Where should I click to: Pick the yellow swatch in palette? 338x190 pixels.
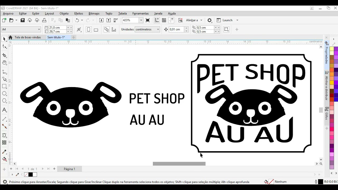[332, 49]
